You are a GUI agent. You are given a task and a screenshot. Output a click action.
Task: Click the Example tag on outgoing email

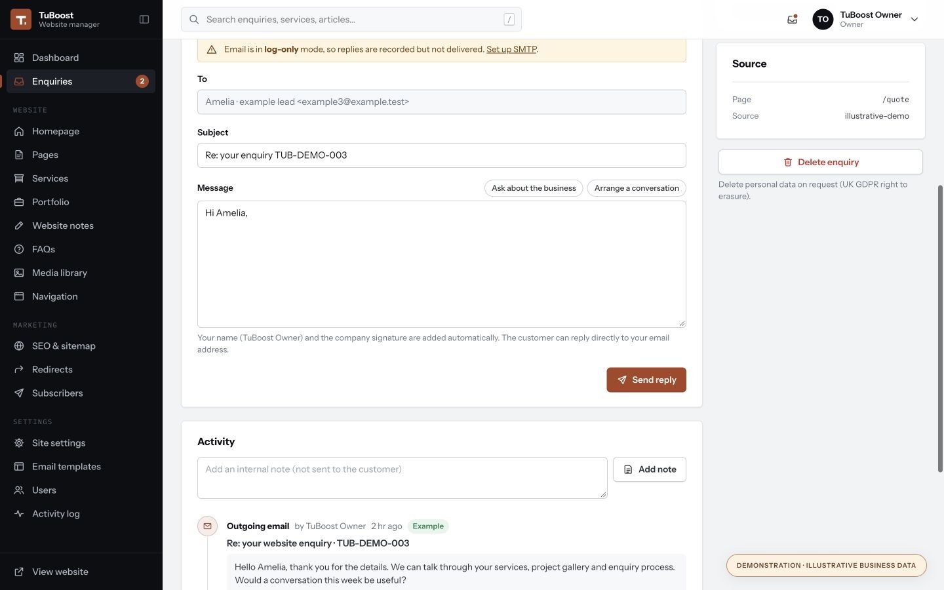[428, 526]
